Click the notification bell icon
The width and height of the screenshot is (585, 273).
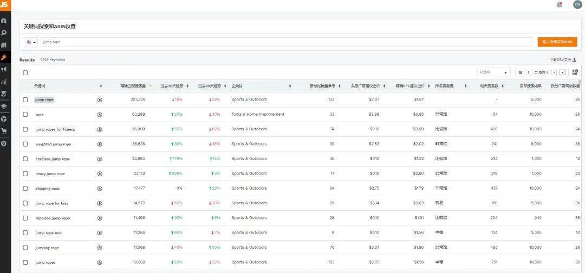[560, 4]
